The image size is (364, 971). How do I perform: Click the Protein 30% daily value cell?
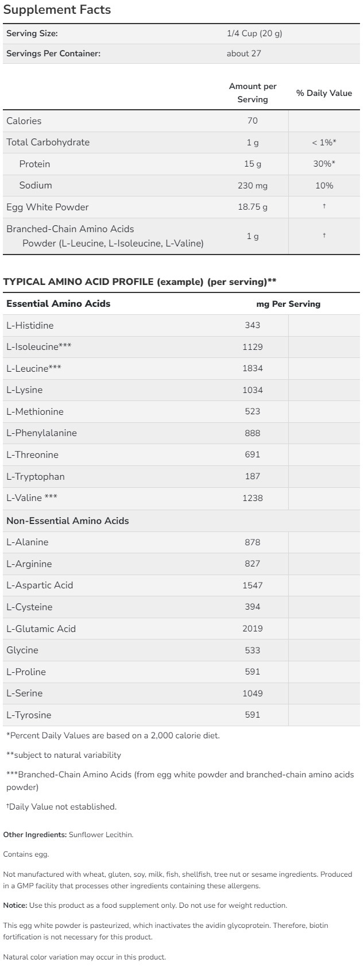tap(324, 164)
